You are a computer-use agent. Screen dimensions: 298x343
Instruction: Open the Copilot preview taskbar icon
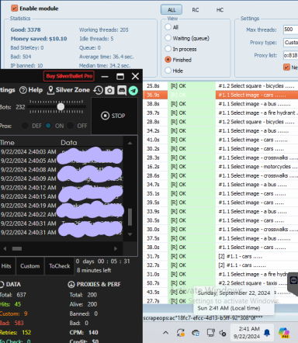click(284, 333)
